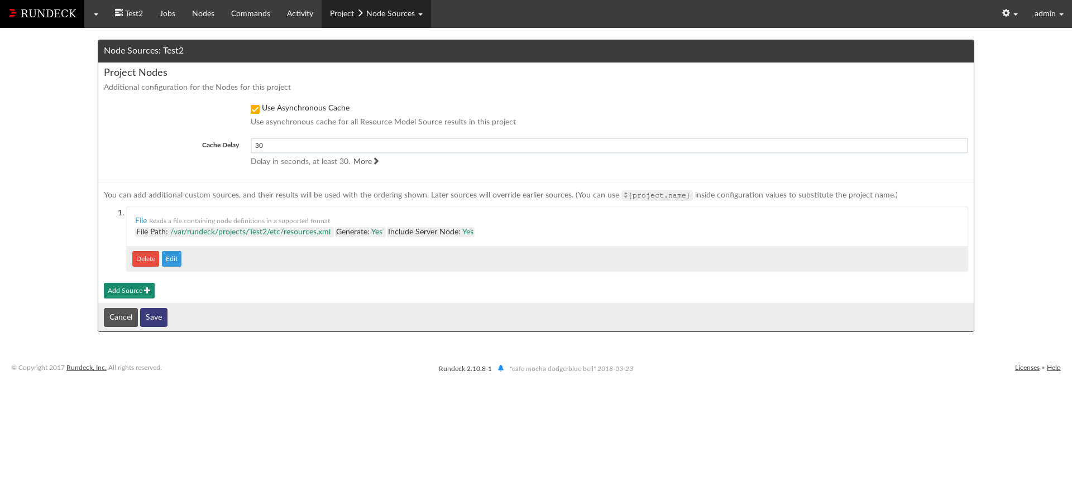The height and width of the screenshot is (501, 1072).
Task: Toggle the Use Asynchronous Cache checkbox
Action: coord(255,109)
